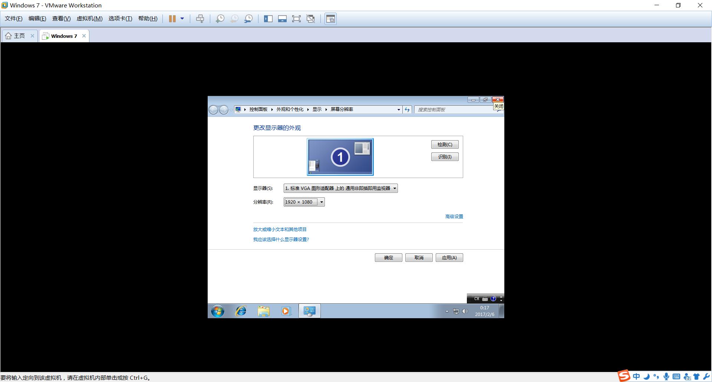Open the Sogou soft keyboard icon
Viewport: 712px width, 382px height.
(676, 377)
